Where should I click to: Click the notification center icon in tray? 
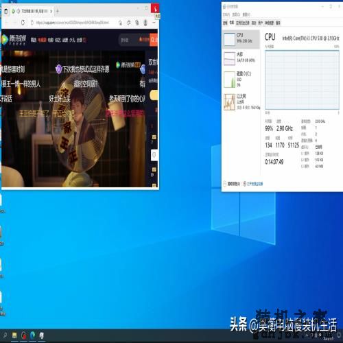coord(340,335)
